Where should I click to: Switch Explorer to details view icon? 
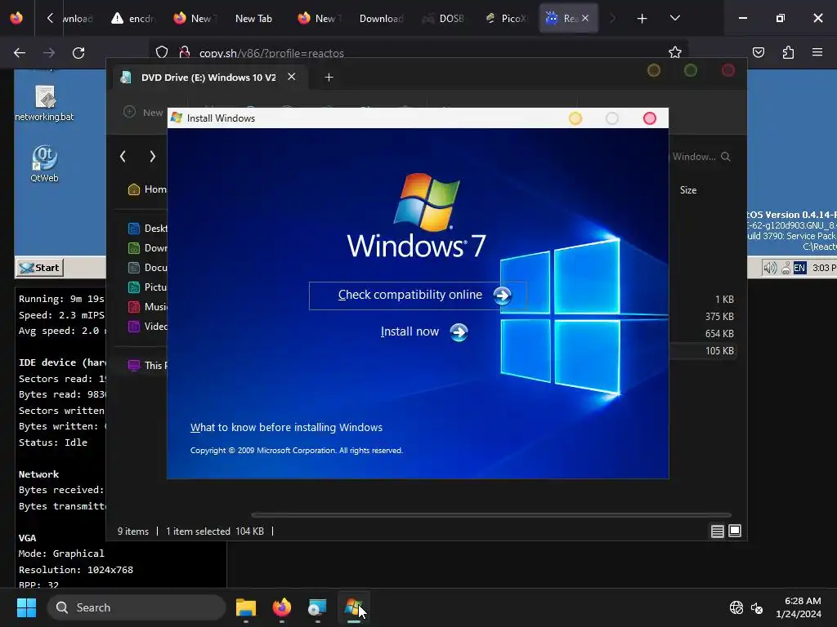pyautogui.click(x=718, y=531)
